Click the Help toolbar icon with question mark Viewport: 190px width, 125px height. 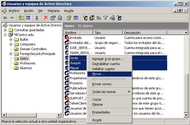pyautogui.click(x=69, y=18)
